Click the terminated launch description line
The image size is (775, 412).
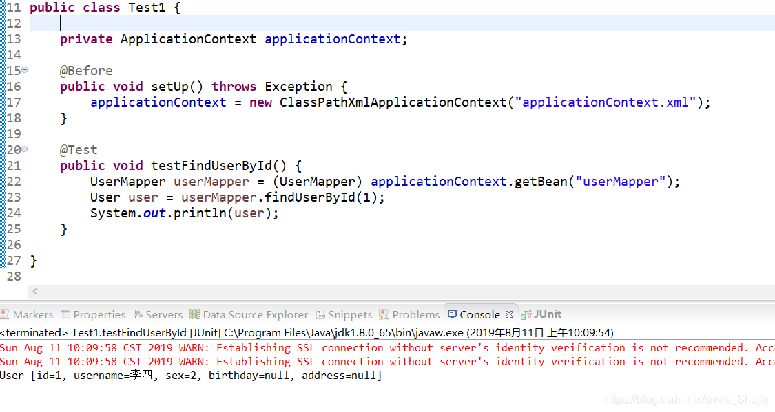click(307, 333)
